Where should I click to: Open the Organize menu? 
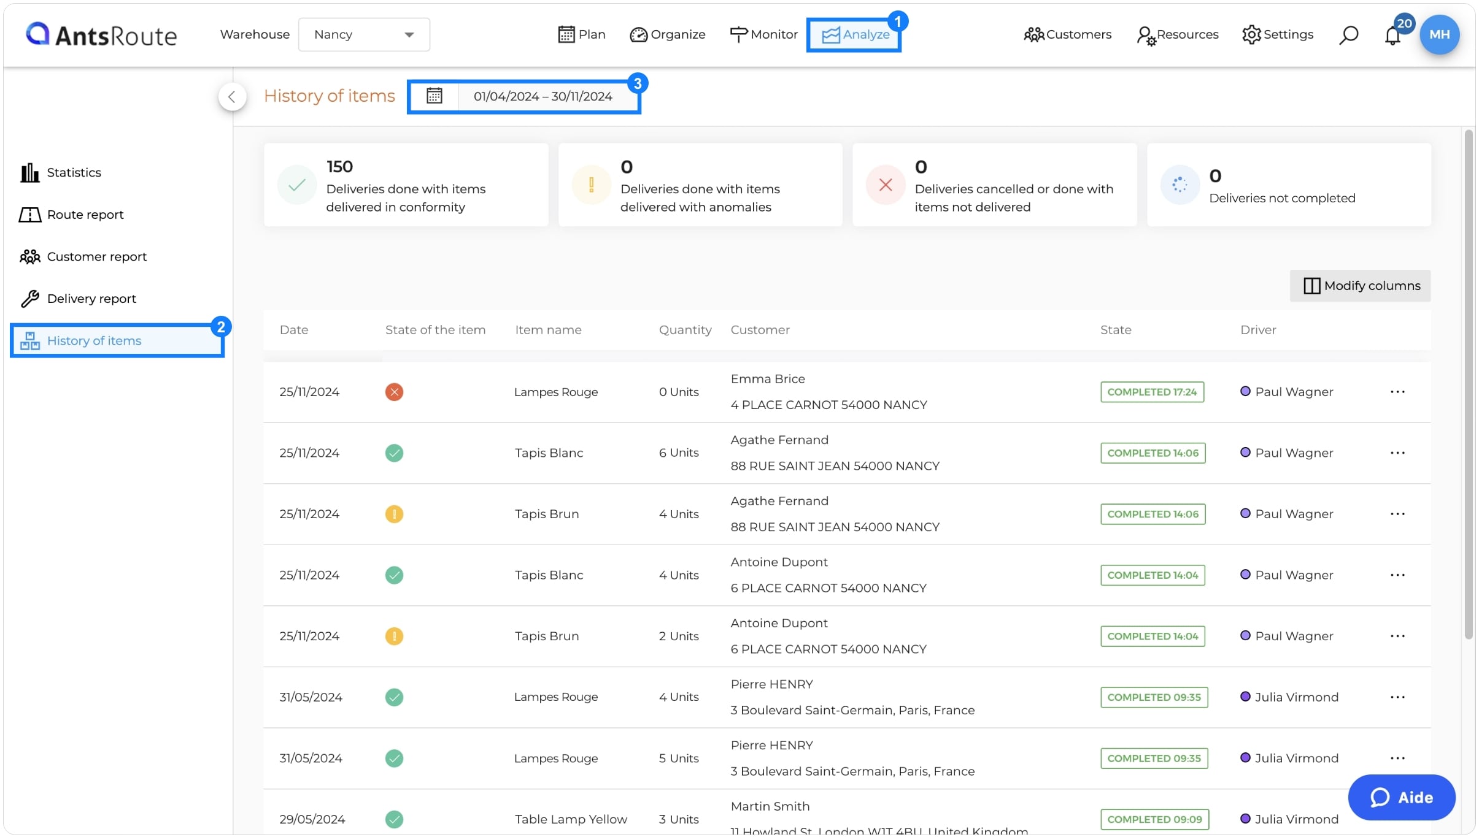click(x=668, y=34)
